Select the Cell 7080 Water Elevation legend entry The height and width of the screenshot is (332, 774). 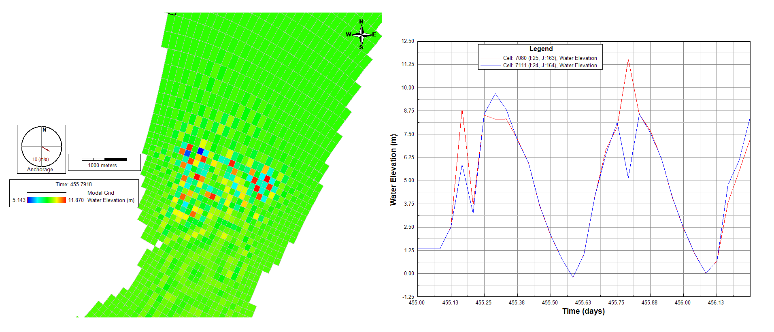(x=550, y=58)
